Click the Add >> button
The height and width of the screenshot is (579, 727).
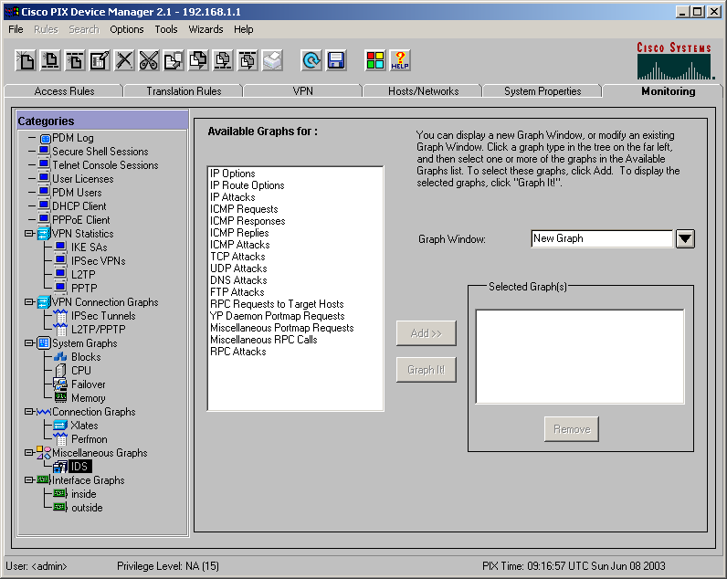tap(427, 333)
